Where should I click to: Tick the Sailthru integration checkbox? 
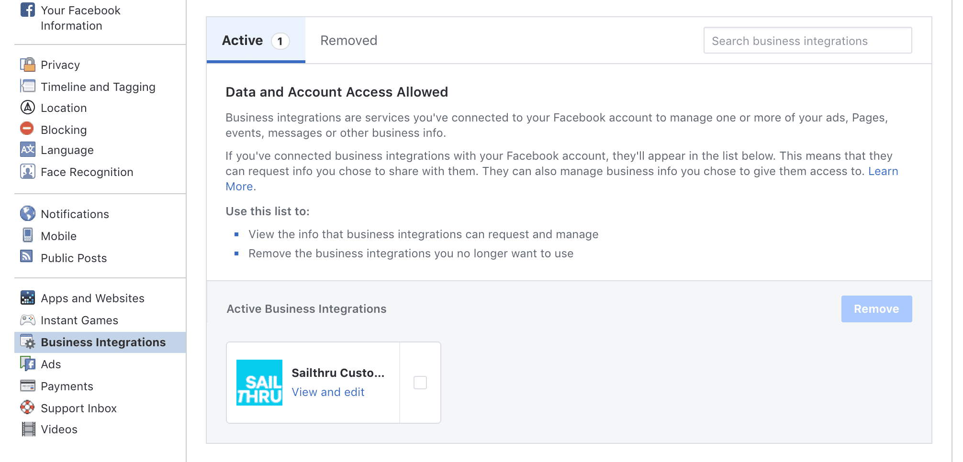pos(420,383)
